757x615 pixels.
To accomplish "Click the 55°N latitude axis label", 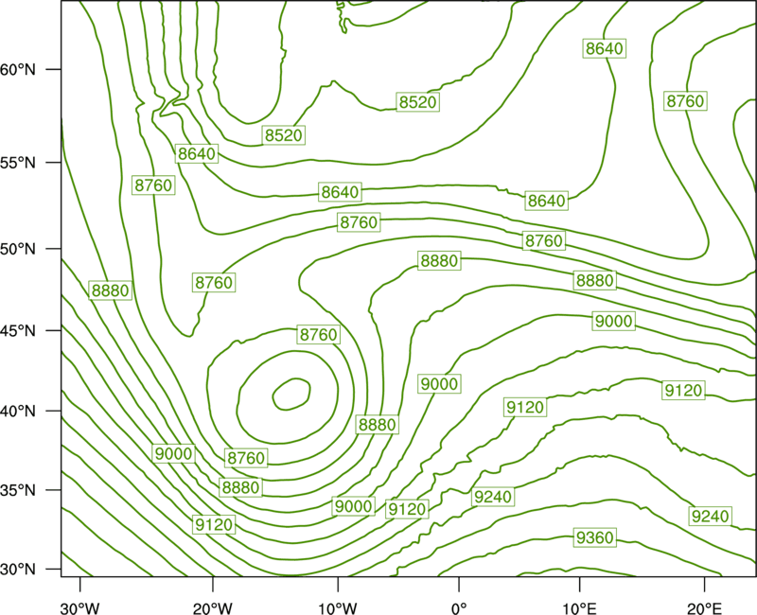I will [x=18, y=163].
